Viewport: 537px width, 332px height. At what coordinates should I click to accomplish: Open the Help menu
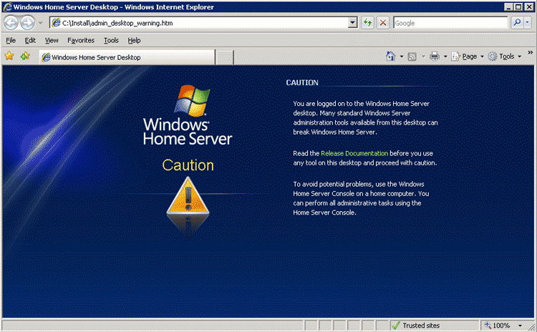click(135, 40)
